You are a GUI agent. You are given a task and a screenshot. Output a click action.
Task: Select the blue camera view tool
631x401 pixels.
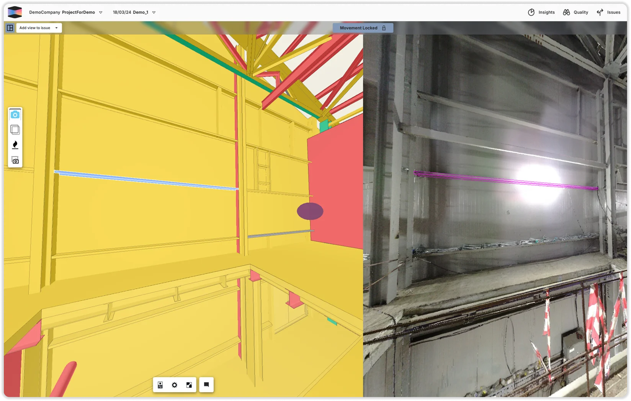click(x=15, y=115)
